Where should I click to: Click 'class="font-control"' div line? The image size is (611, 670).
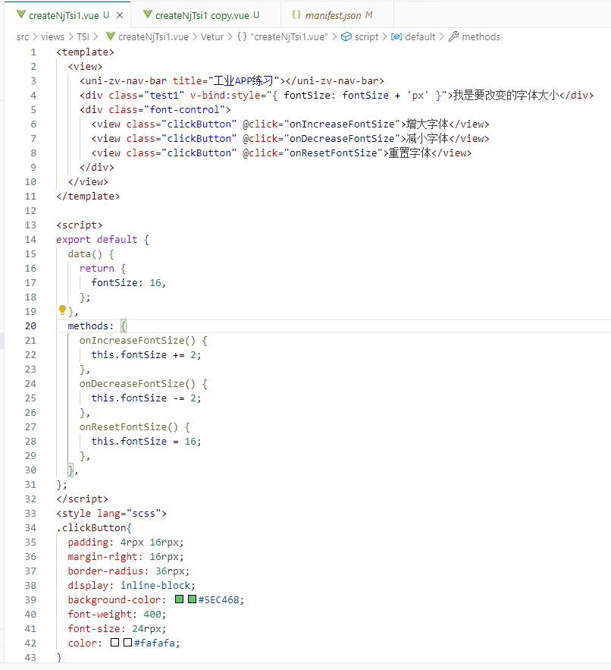(155, 110)
